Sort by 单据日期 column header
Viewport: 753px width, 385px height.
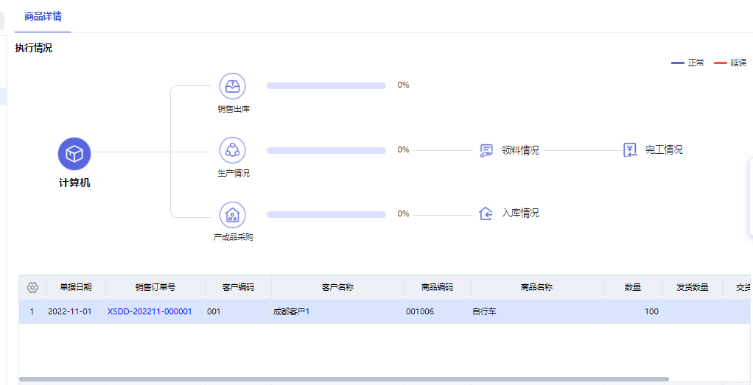click(x=75, y=288)
